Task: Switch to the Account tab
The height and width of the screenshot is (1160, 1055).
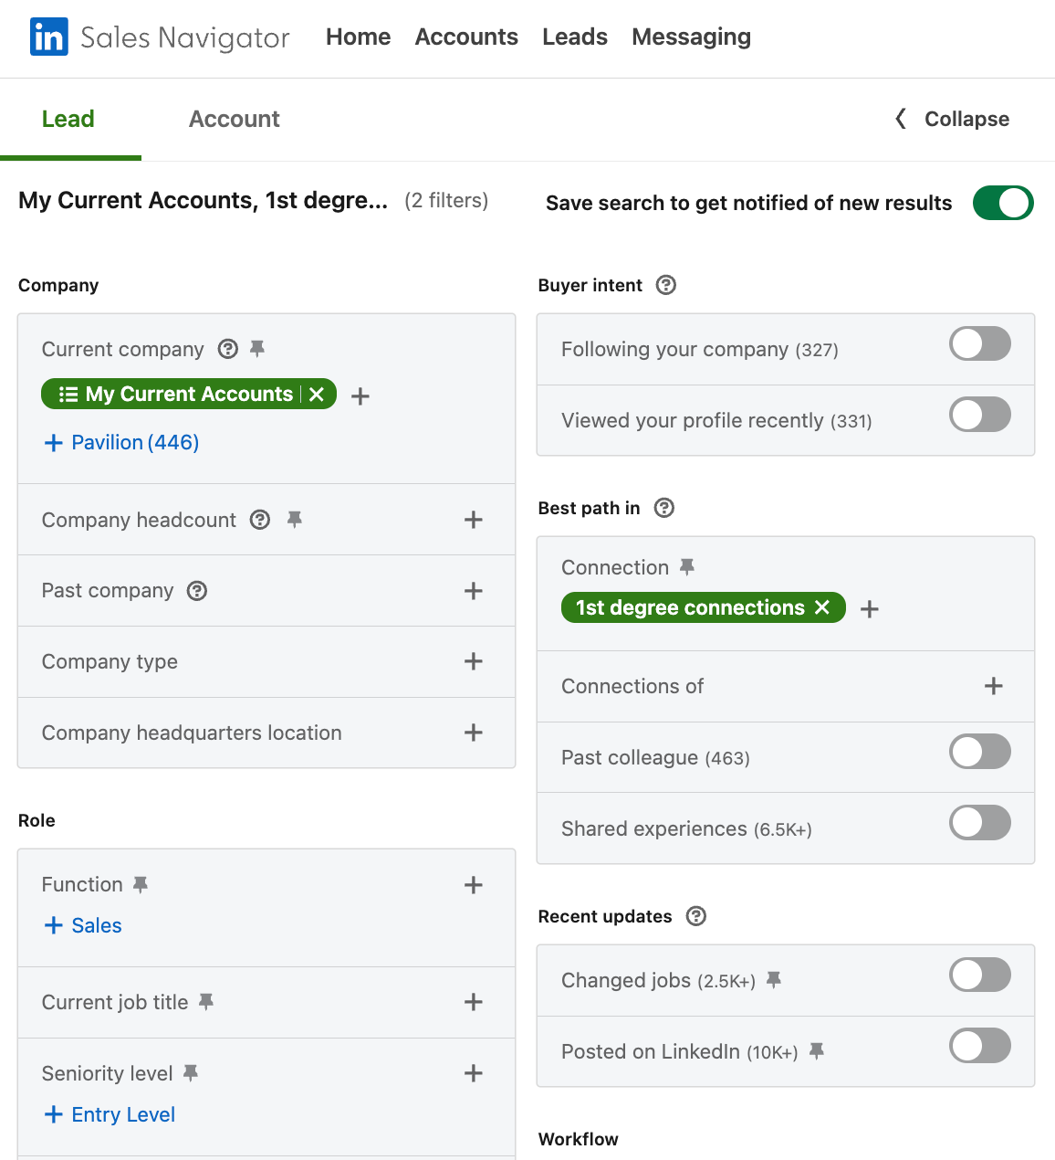Action: tap(235, 119)
